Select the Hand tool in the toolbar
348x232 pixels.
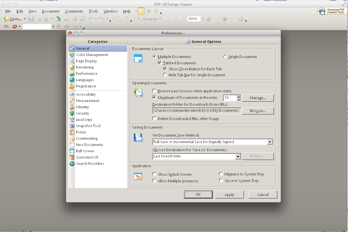coord(141,11)
